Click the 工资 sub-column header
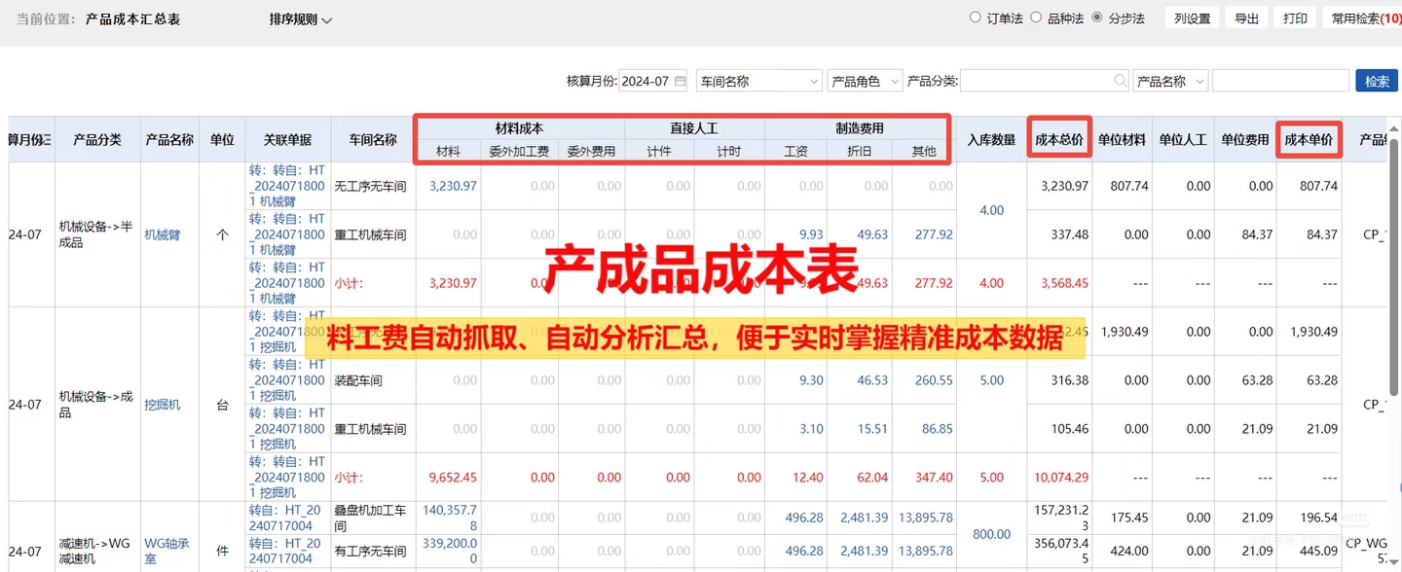 point(795,151)
